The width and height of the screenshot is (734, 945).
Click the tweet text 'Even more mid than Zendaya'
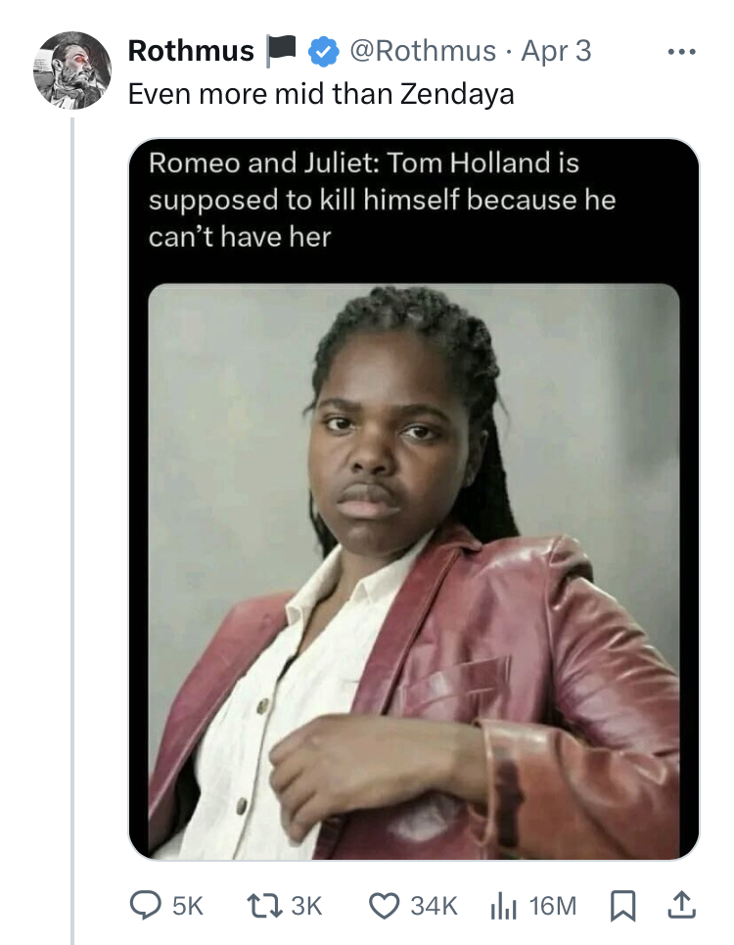pos(321,94)
